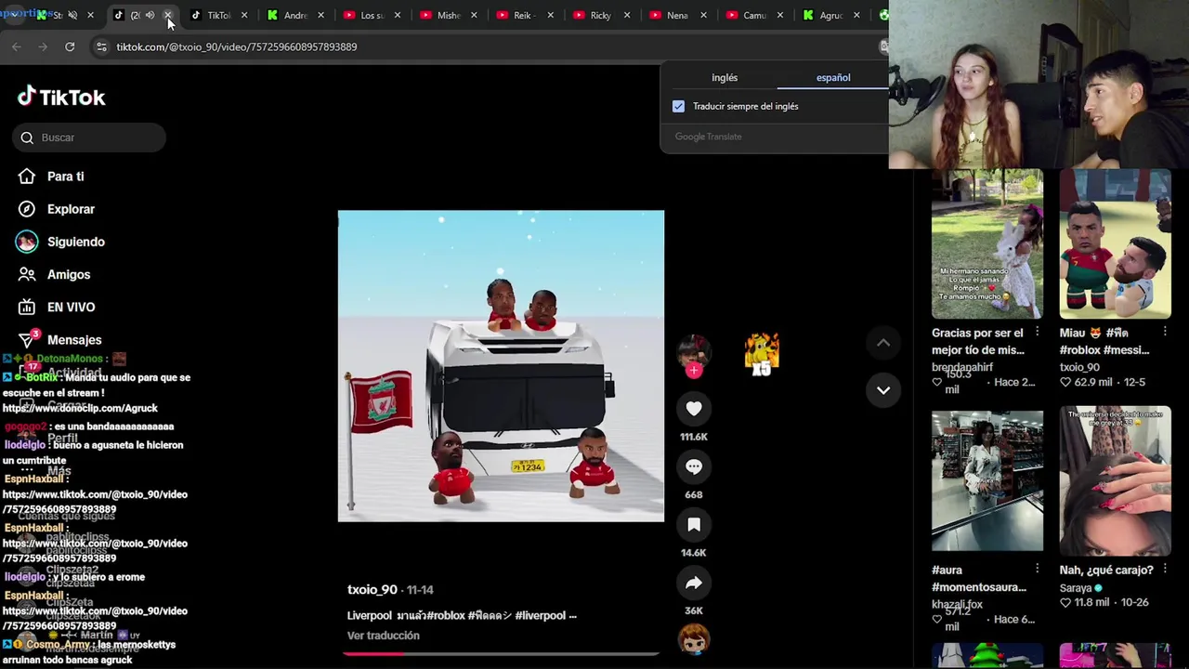
Task: Click the Amigos people icon
Action: 27,275
